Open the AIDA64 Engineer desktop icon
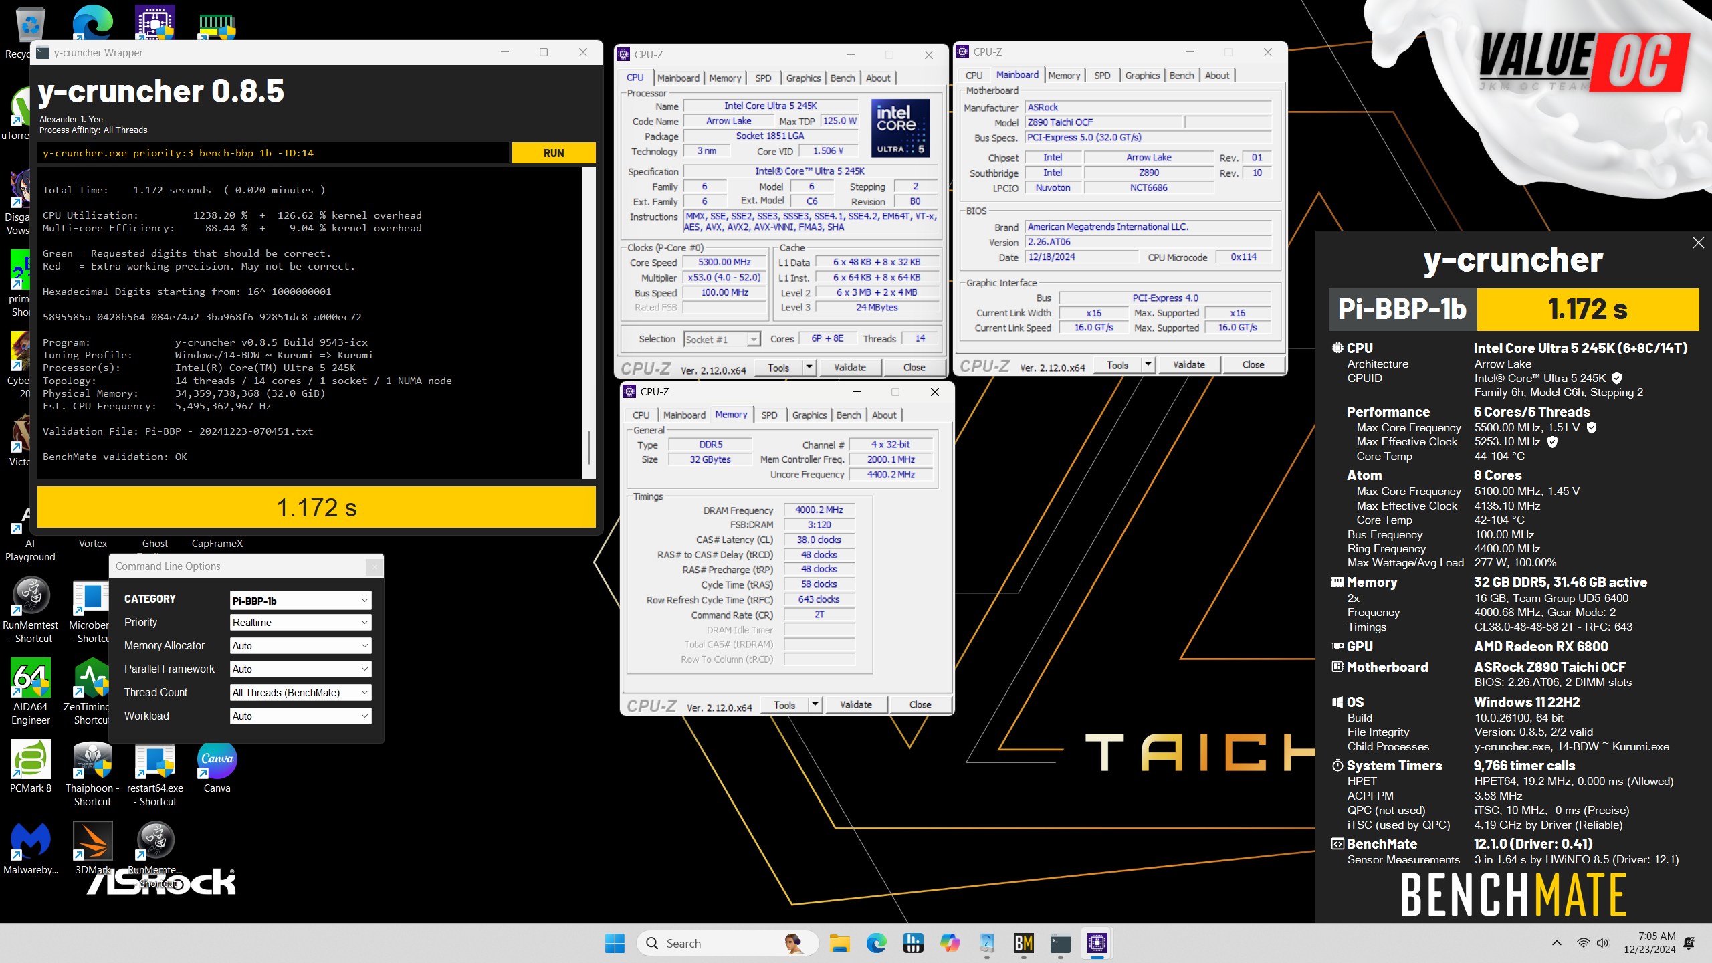Viewport: 1712px width, 963px height. click(x=30, y=691)
